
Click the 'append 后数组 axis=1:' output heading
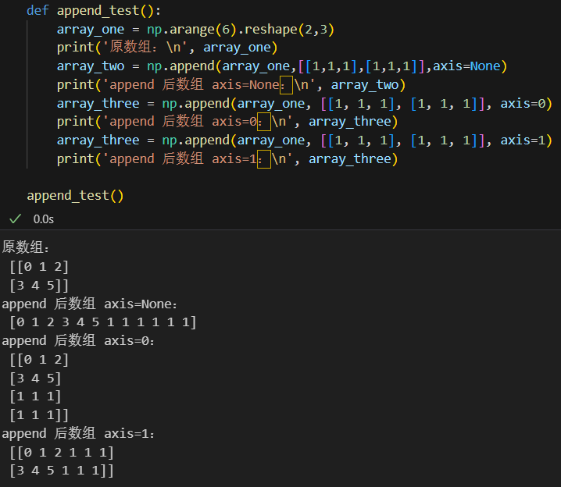tap(78, 434)
